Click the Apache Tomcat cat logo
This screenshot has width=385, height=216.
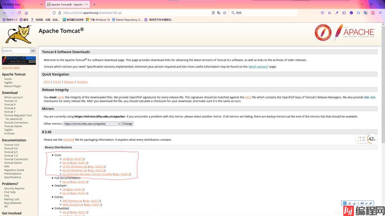pos(19,34)
